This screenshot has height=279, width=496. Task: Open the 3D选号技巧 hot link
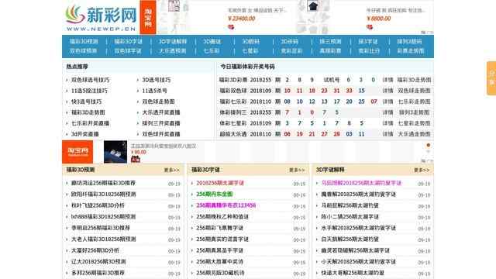pos(157,80)
